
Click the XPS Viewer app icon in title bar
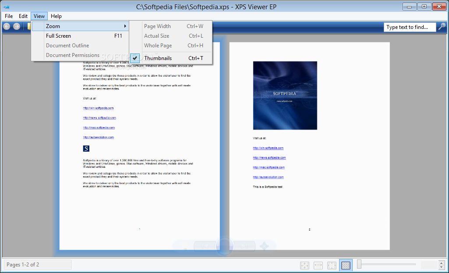6,7
